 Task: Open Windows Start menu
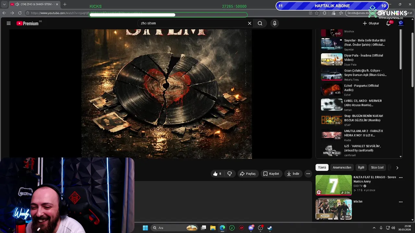click(x=145, y=228)
